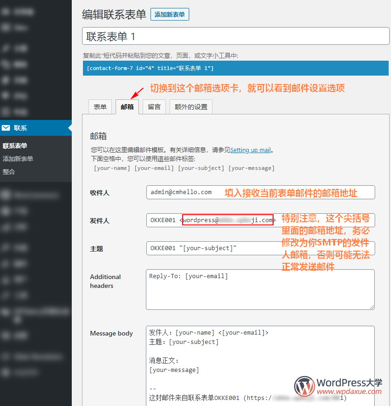
Task: Click the [your-subject] mail tag text
Action: [x=201, y=168]
